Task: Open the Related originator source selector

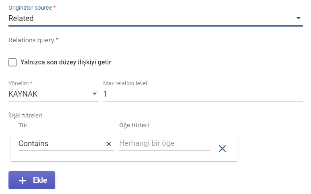Action: 155,19
